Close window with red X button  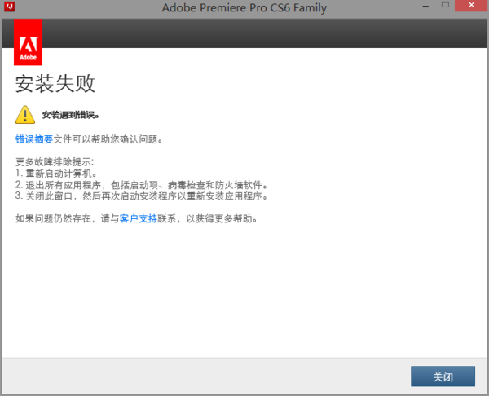pyautogui.click(x=471, y=6)
